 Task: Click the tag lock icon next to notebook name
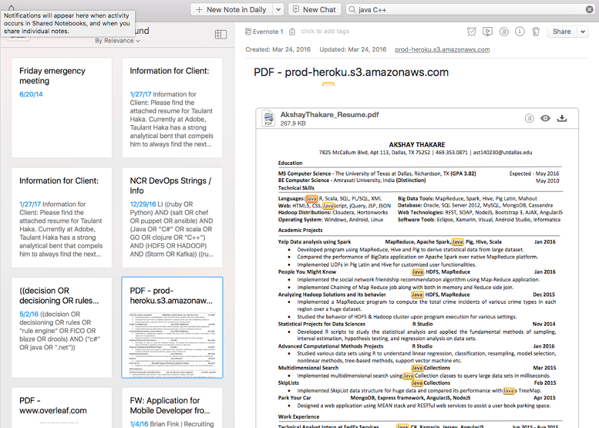(292, 32)
